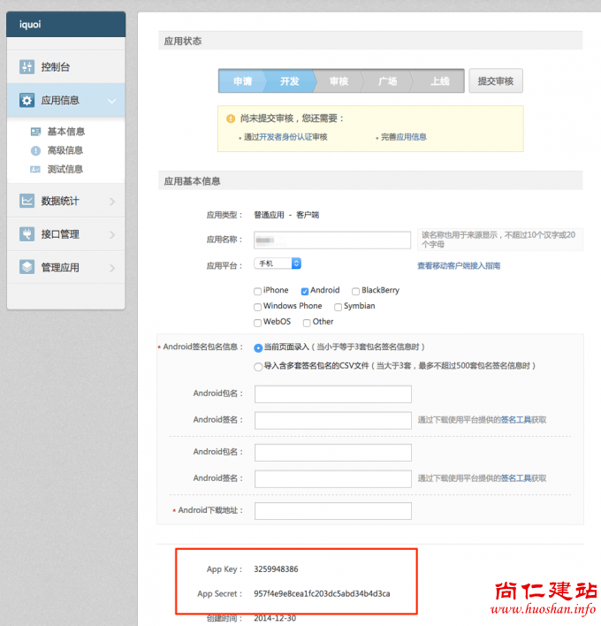Click the 接口管理 plug icon
Screen dimensions: 601x626
coord(27,234)
